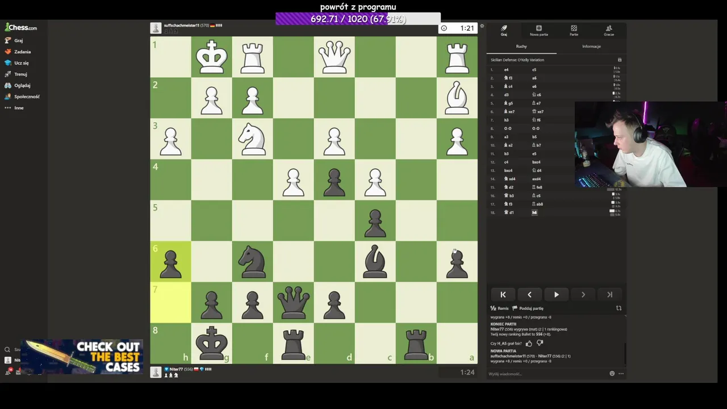
Task: Switch to the Informacje tab
Action: (x=591, y=46)
